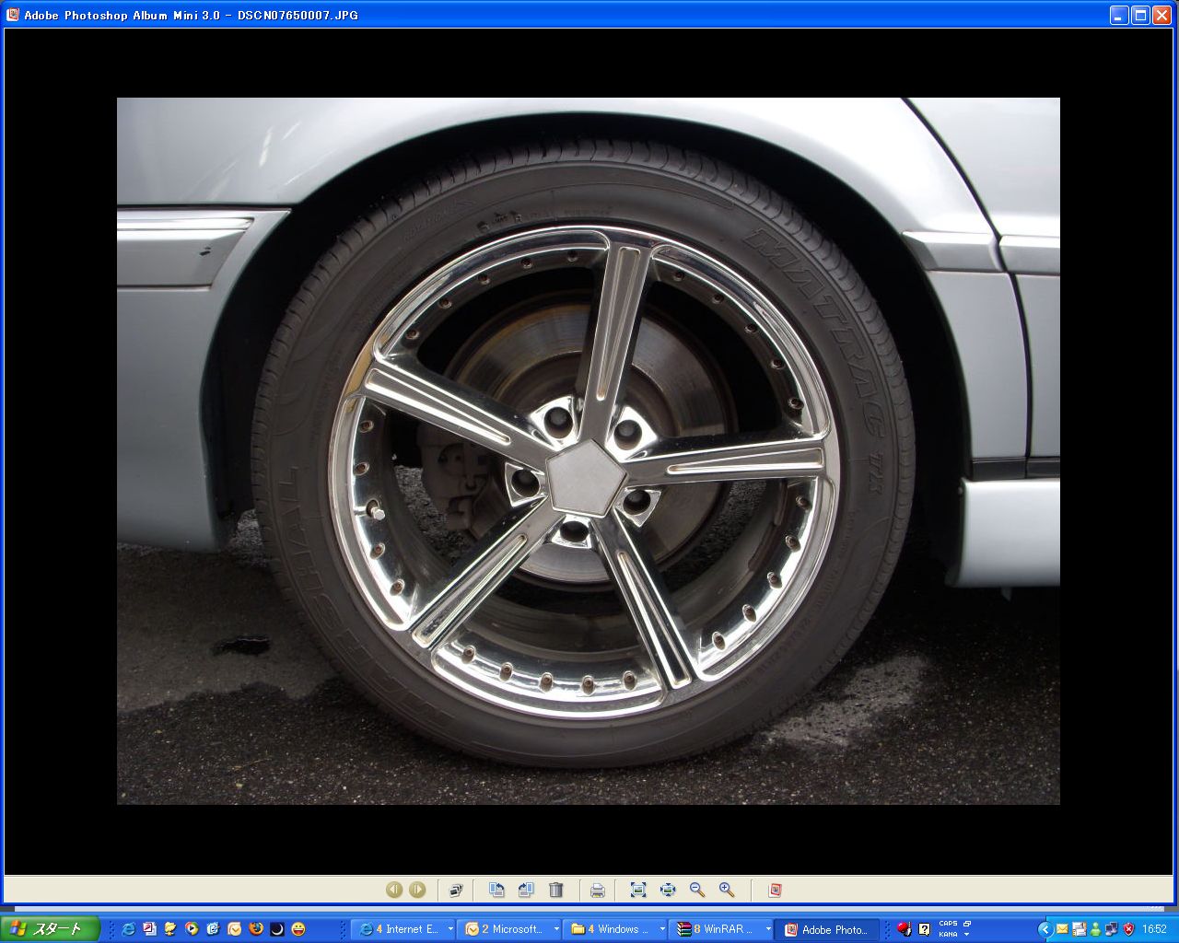
Task: Go to the previous photo
Action: click(x=394, y=890)
